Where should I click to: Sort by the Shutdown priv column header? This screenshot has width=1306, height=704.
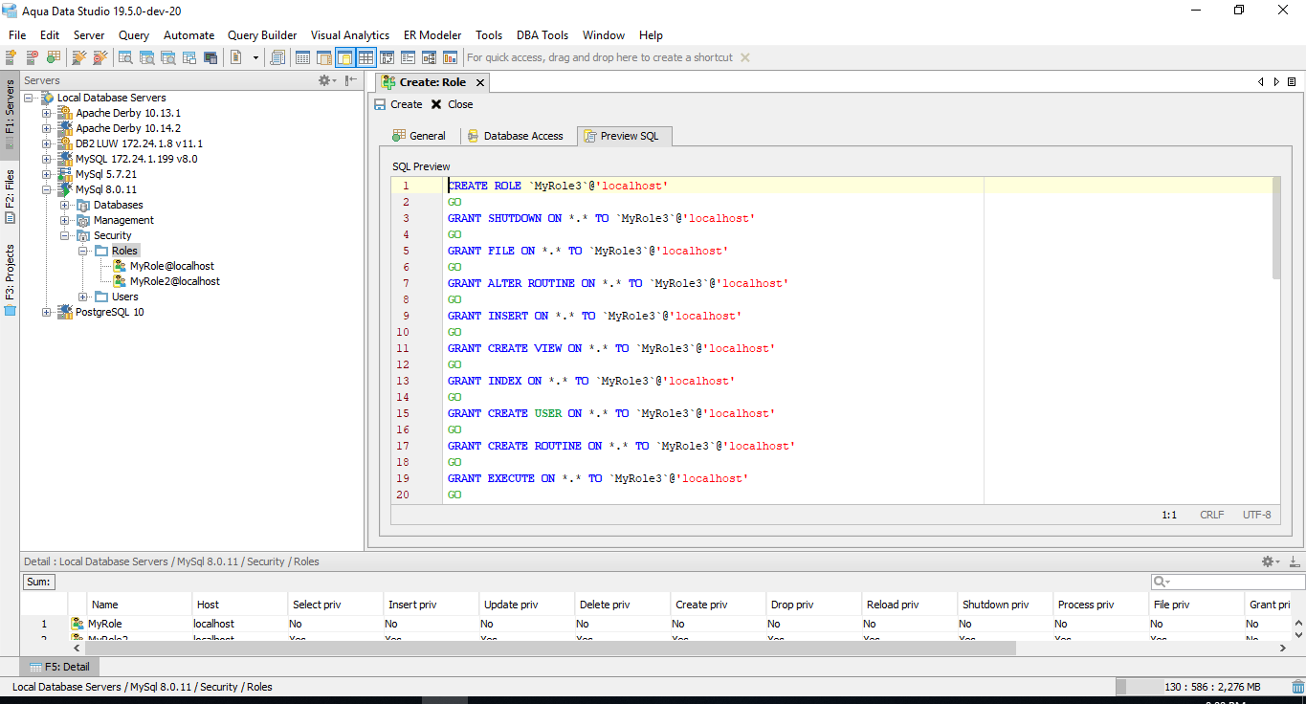(1005, 605)
